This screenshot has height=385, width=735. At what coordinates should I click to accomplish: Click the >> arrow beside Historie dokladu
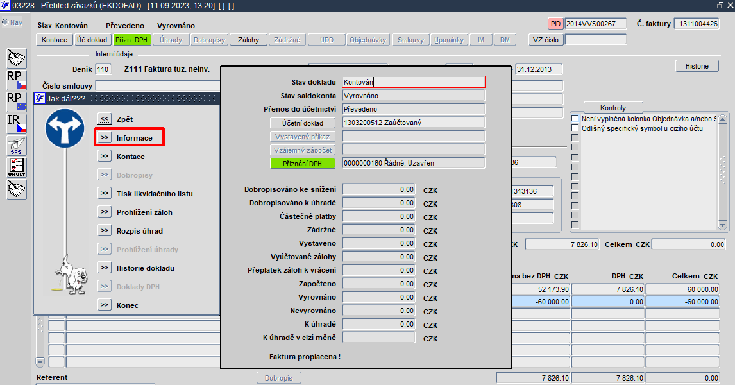pyautogui.click(x=105, y=268)
